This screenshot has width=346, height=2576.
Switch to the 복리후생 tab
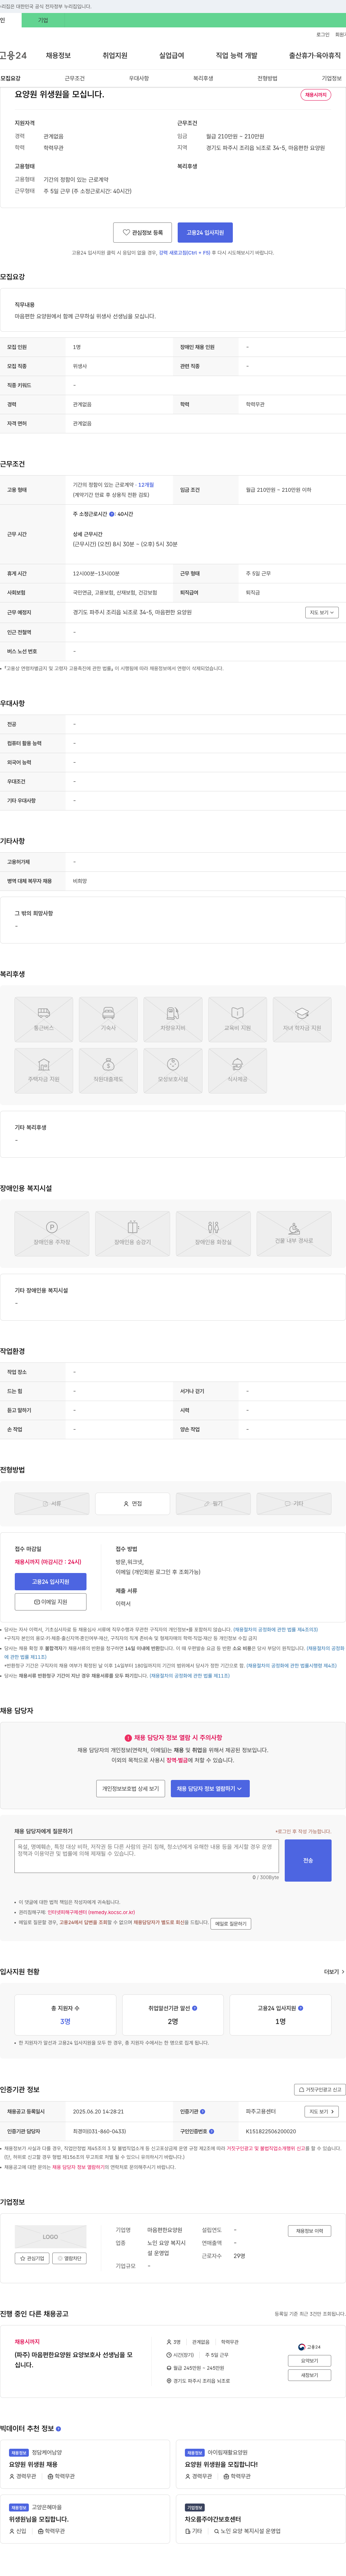(x=203, y=78)
